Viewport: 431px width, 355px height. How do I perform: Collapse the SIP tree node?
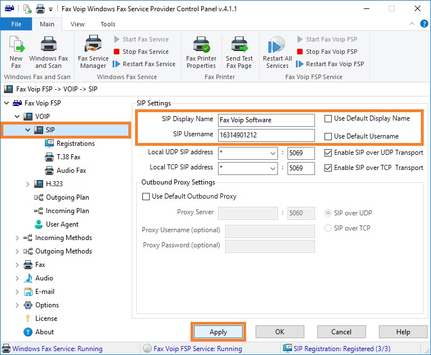pyautogui.click(x=28, y=130)
